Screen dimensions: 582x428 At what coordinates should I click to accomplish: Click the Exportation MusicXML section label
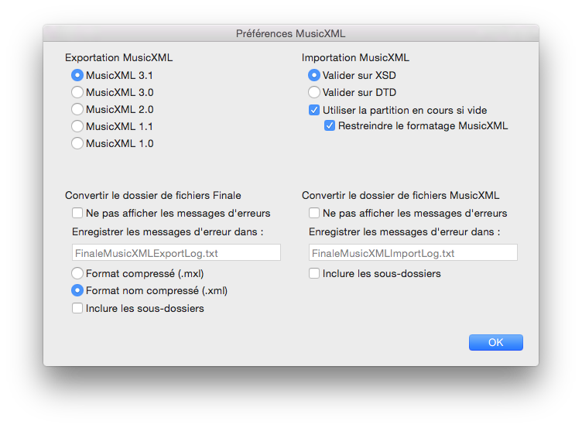click(x=118, y=58)
